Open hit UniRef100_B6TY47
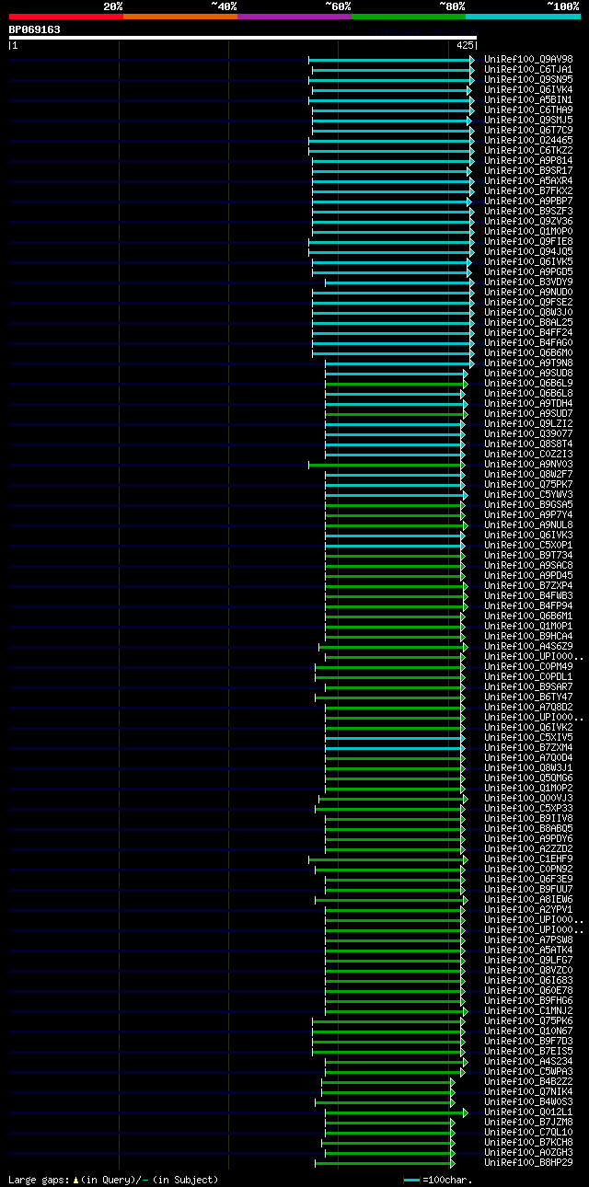589x1187 pixels. pos(528,697)
